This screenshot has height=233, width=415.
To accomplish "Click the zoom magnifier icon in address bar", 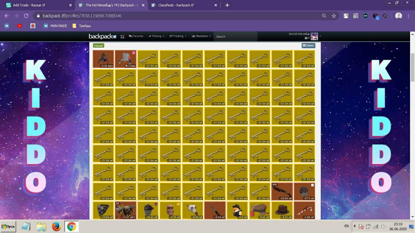I will [x=324, y=16].
